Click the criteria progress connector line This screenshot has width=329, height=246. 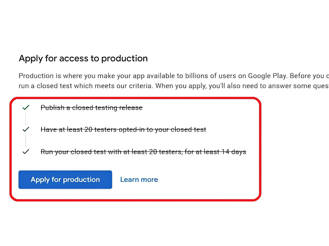[x=26, y=118]
